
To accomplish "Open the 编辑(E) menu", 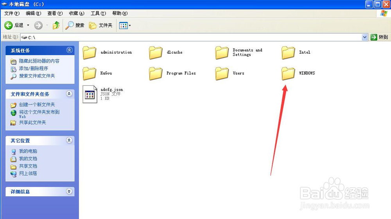I will coord(33,13).
